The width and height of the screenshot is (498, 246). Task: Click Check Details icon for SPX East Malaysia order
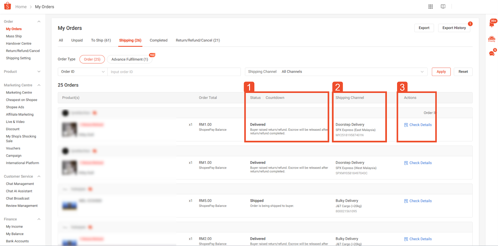[x=406, y=125]
